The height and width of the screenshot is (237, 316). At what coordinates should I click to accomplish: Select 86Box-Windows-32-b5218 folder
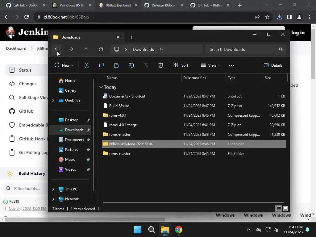click(x=194, y=144)
